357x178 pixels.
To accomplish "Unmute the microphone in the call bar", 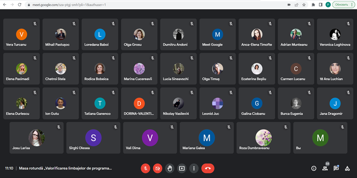I will coord(145,168).
